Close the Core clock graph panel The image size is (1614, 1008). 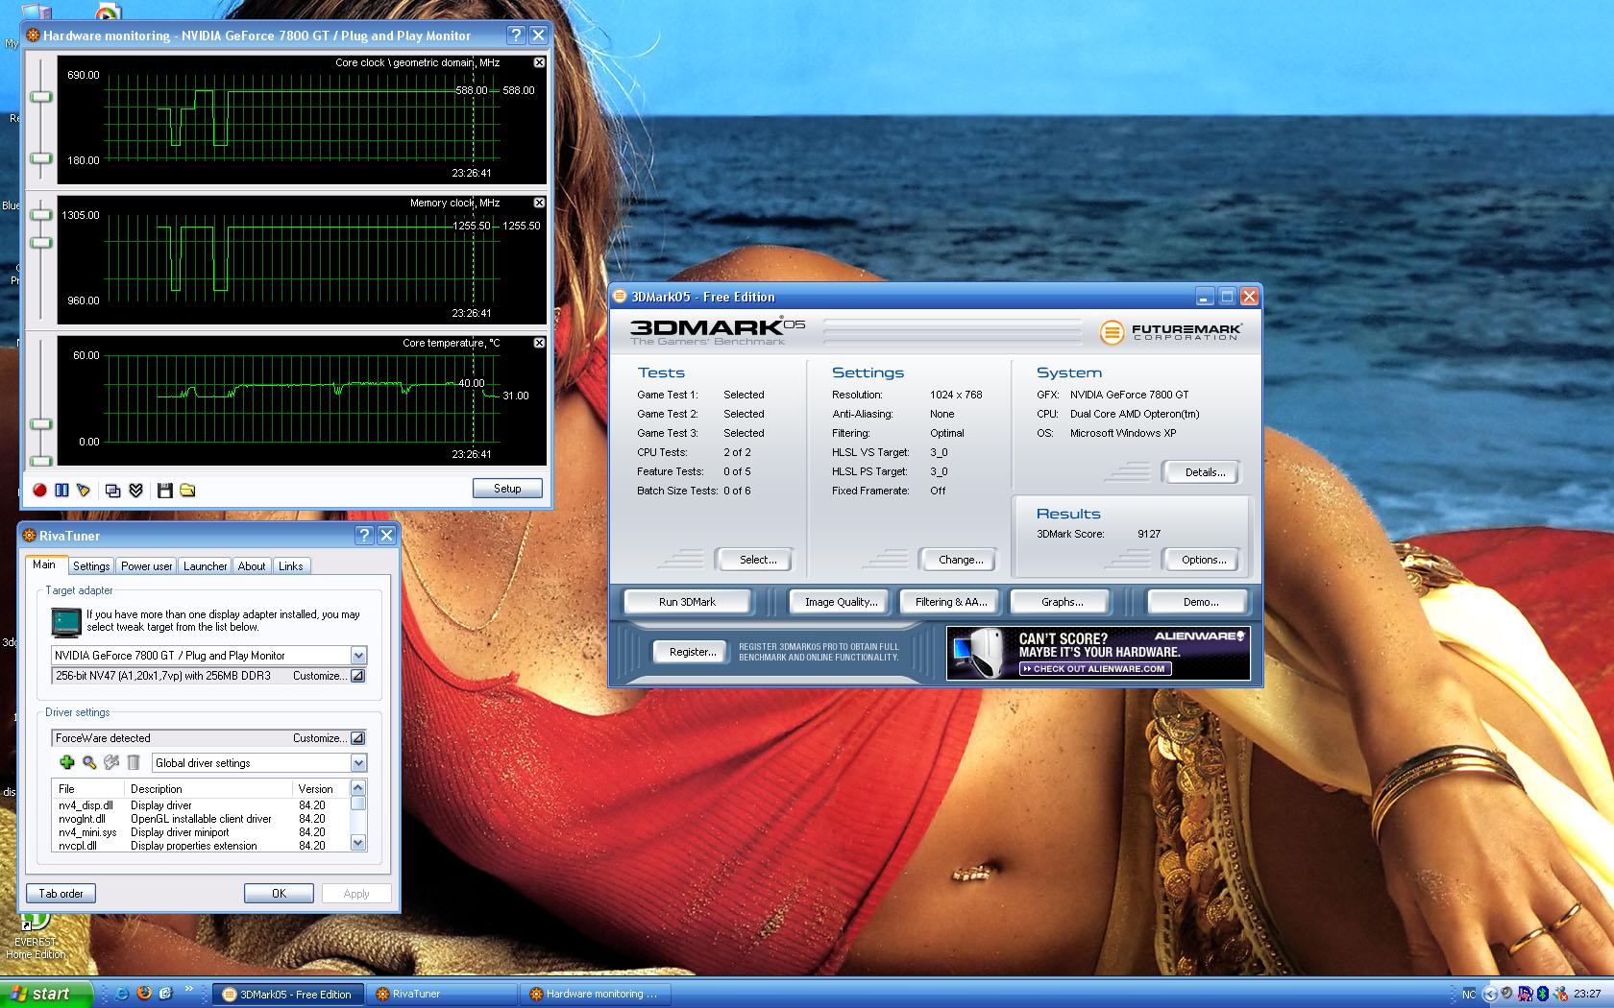coord(539,62)
